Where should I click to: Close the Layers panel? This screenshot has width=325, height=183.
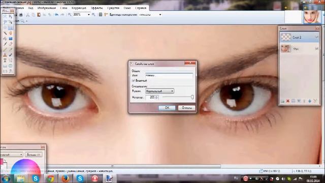click(317, 28)
